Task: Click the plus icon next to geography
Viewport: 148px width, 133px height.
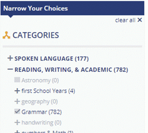Action: coord(17,101)
